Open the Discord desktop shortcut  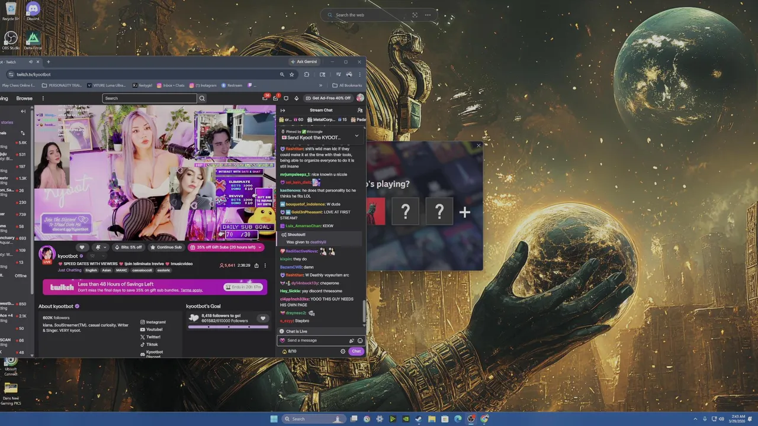[x=33, y=11]
